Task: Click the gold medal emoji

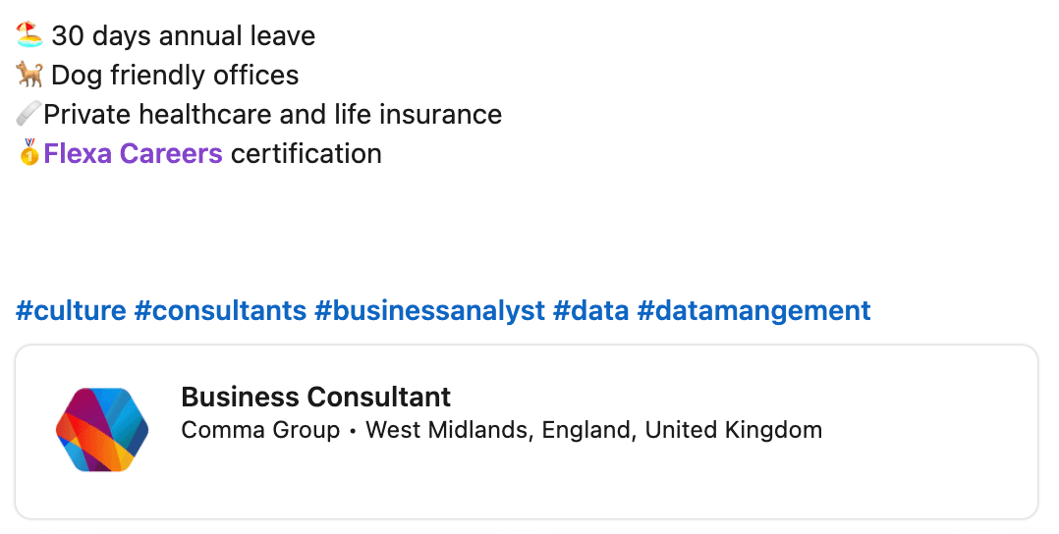Action: point(28,153)
